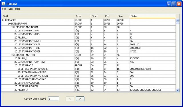Click the Type column header
The height and width of the screenshot is (107, 183).
[82, 16]
